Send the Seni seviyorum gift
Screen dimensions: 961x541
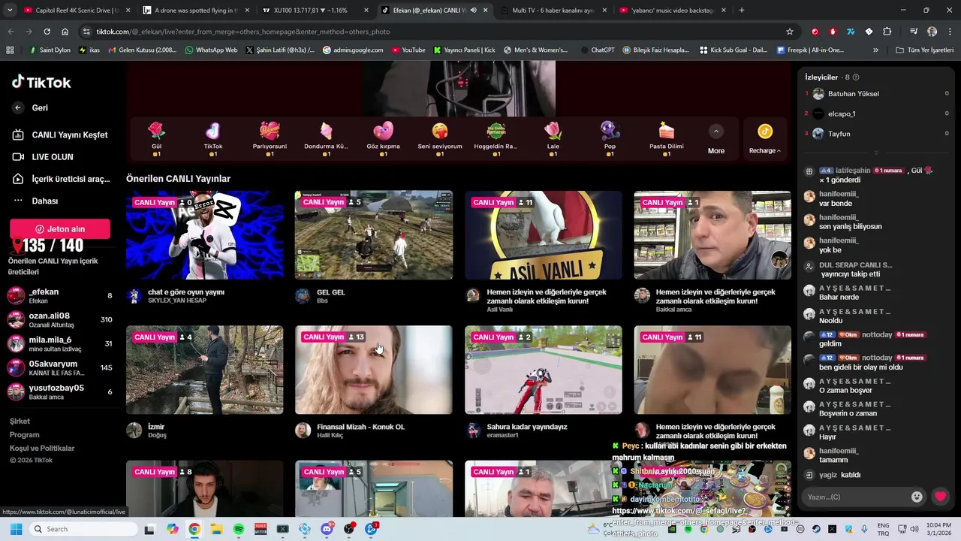click(x=440, y=139)
